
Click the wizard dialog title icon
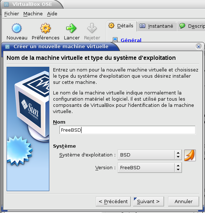[x=7, y=47]
